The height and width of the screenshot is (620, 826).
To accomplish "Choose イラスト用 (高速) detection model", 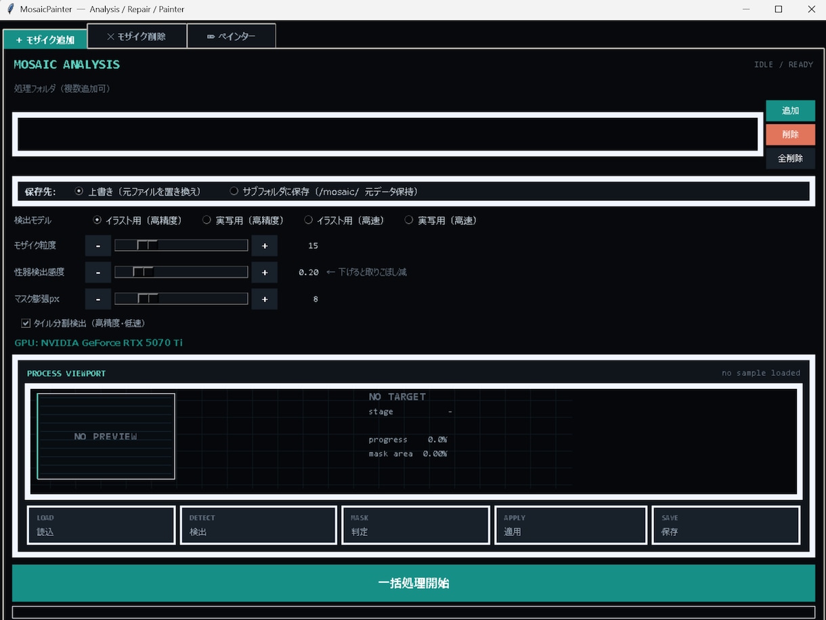I will click(x=344, y=220).
